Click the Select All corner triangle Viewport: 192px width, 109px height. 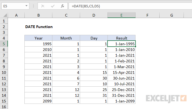[4, 16]
